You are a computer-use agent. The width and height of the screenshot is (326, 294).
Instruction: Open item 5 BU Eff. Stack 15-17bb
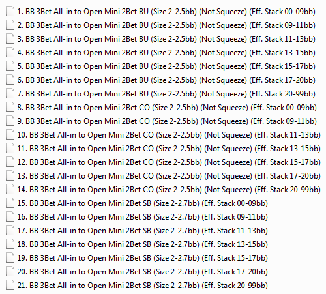point(166,66)
